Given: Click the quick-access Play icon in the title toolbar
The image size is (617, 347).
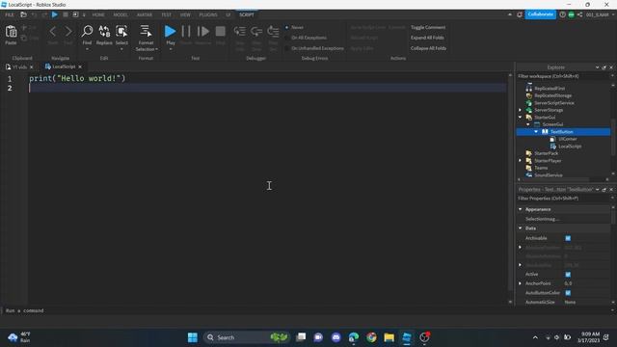Looking at the screenshot, I should tap(55, 14).
